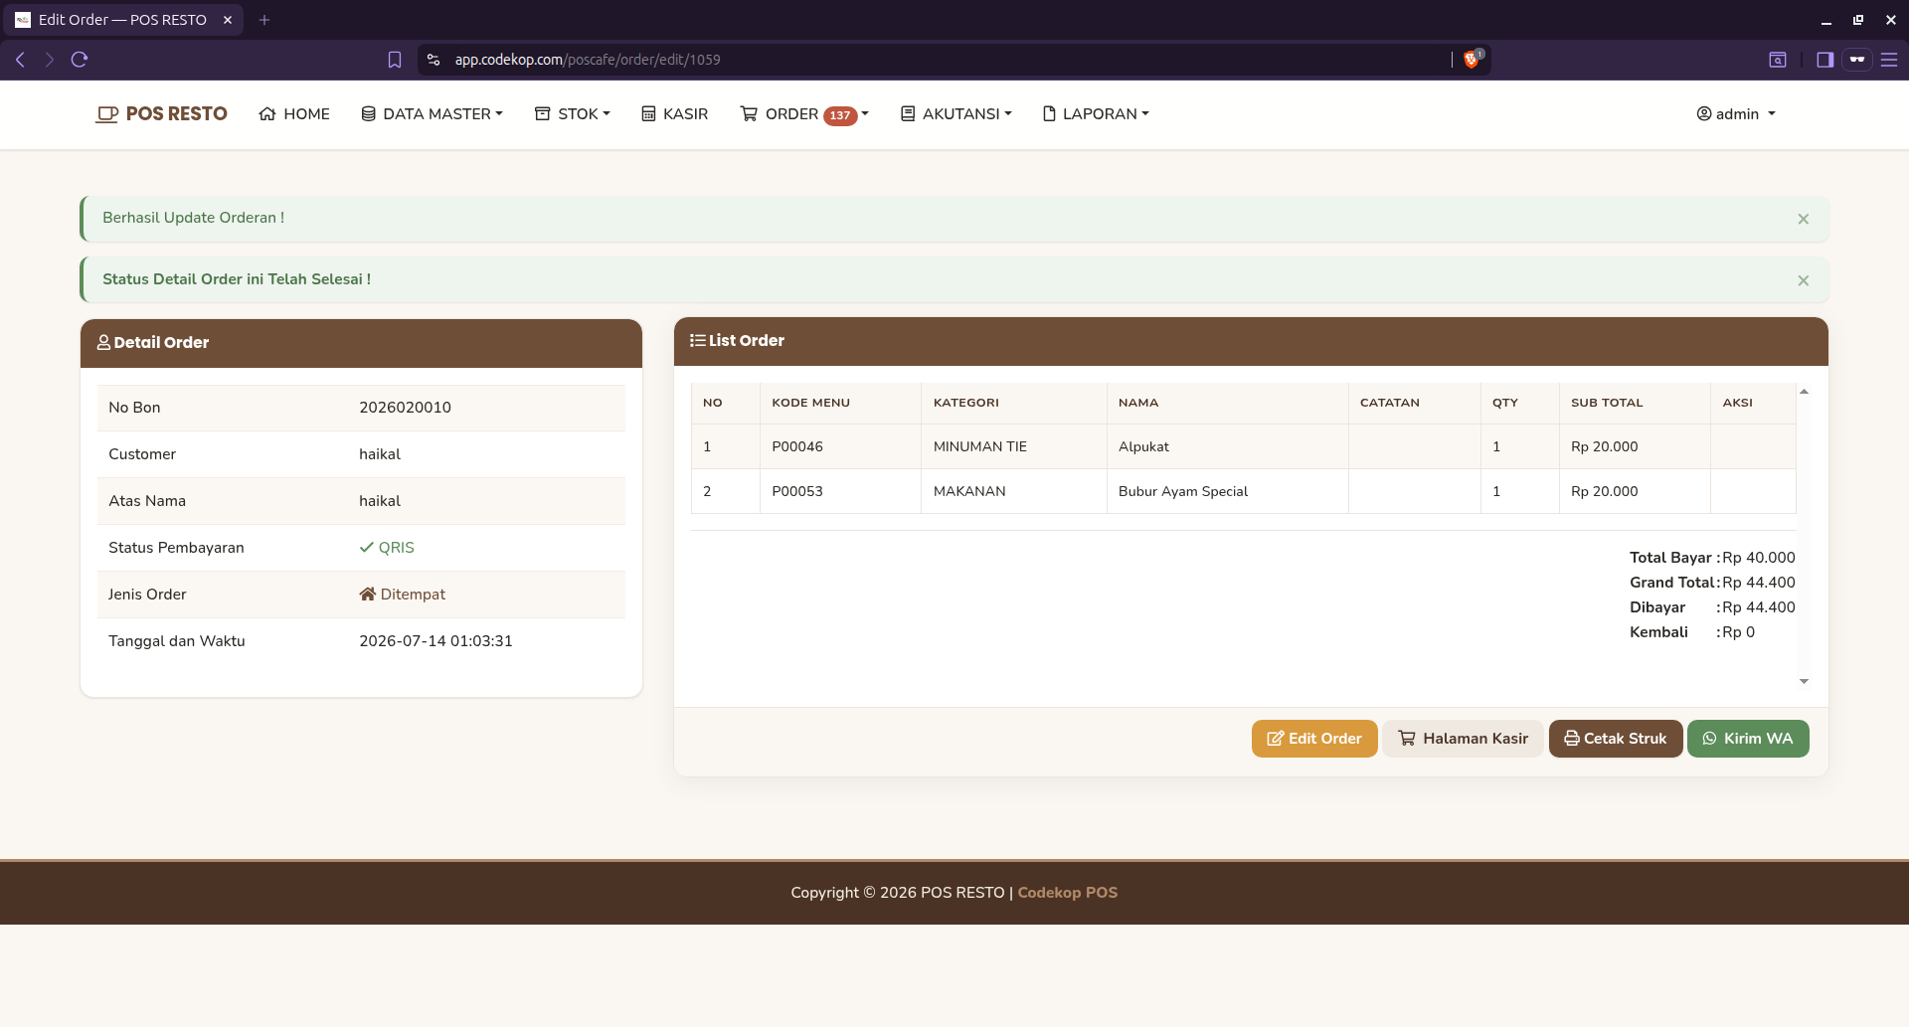This screenshot has height=1027, width=1909.
Task: Open the DATA MASTER dropdown menu
Action: tap(433, 114)
